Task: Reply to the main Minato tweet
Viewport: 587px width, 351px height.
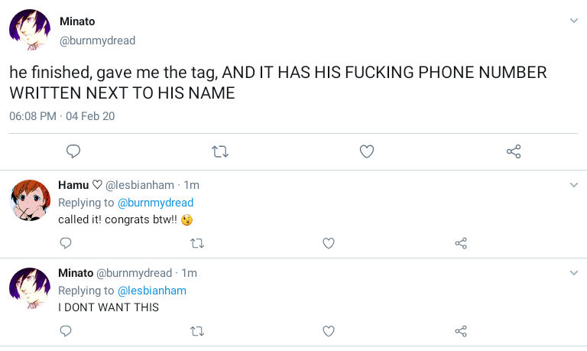Action: 73,151
